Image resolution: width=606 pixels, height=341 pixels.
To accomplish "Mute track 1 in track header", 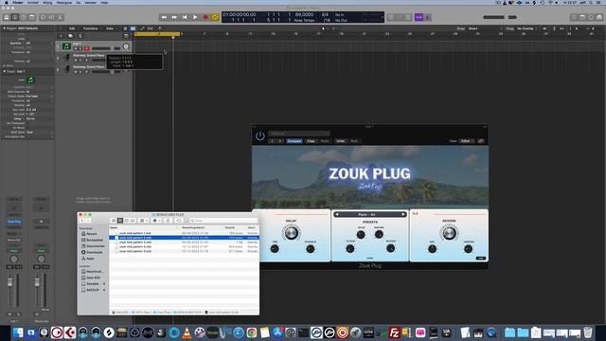I will point(76,48).
